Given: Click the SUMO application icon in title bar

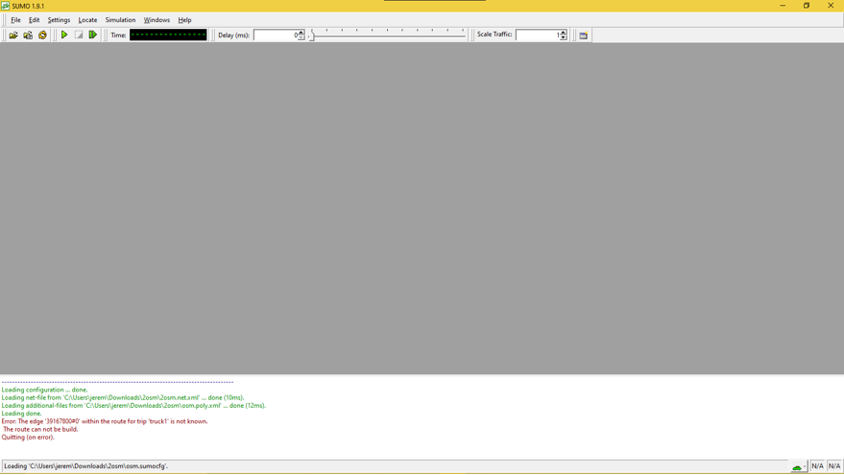Looking at the screenshot, I should 6,6.
